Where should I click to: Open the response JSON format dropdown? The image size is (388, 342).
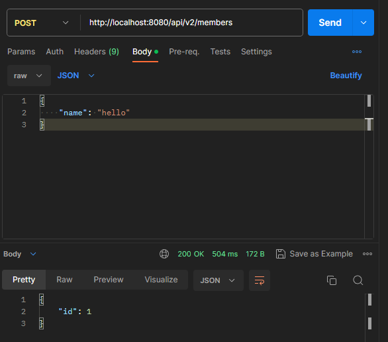(x=218, y=280)
